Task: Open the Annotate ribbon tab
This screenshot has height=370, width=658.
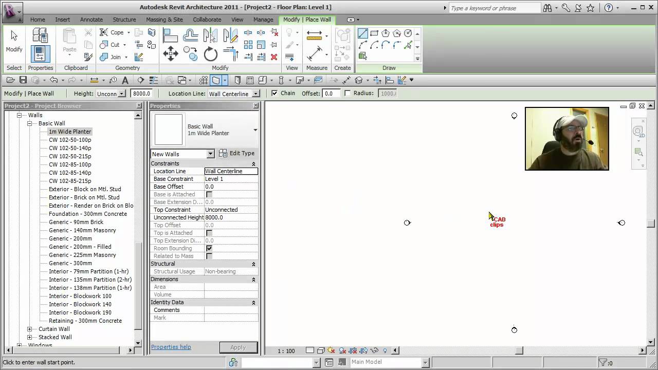Action: click(92, 20)
